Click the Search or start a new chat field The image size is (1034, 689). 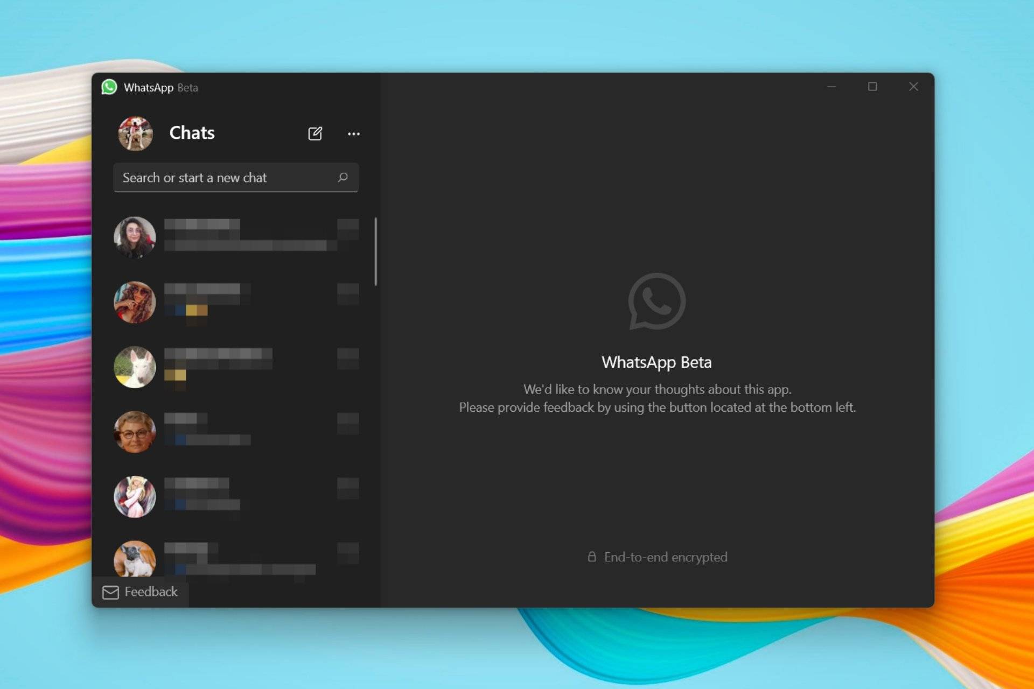[x=235, y=178]
